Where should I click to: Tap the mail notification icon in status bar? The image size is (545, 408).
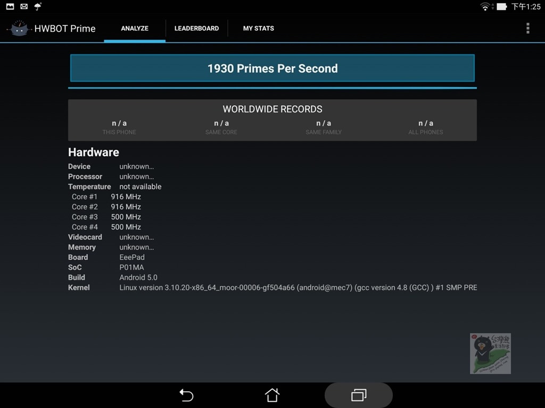click(x=24, y=6)
